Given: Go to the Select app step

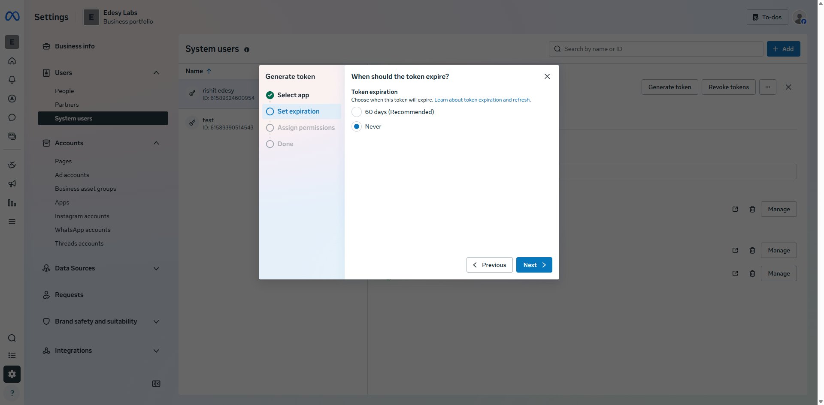Looking at the screenshot, I should pyautogui.click(x=293, y=95).
